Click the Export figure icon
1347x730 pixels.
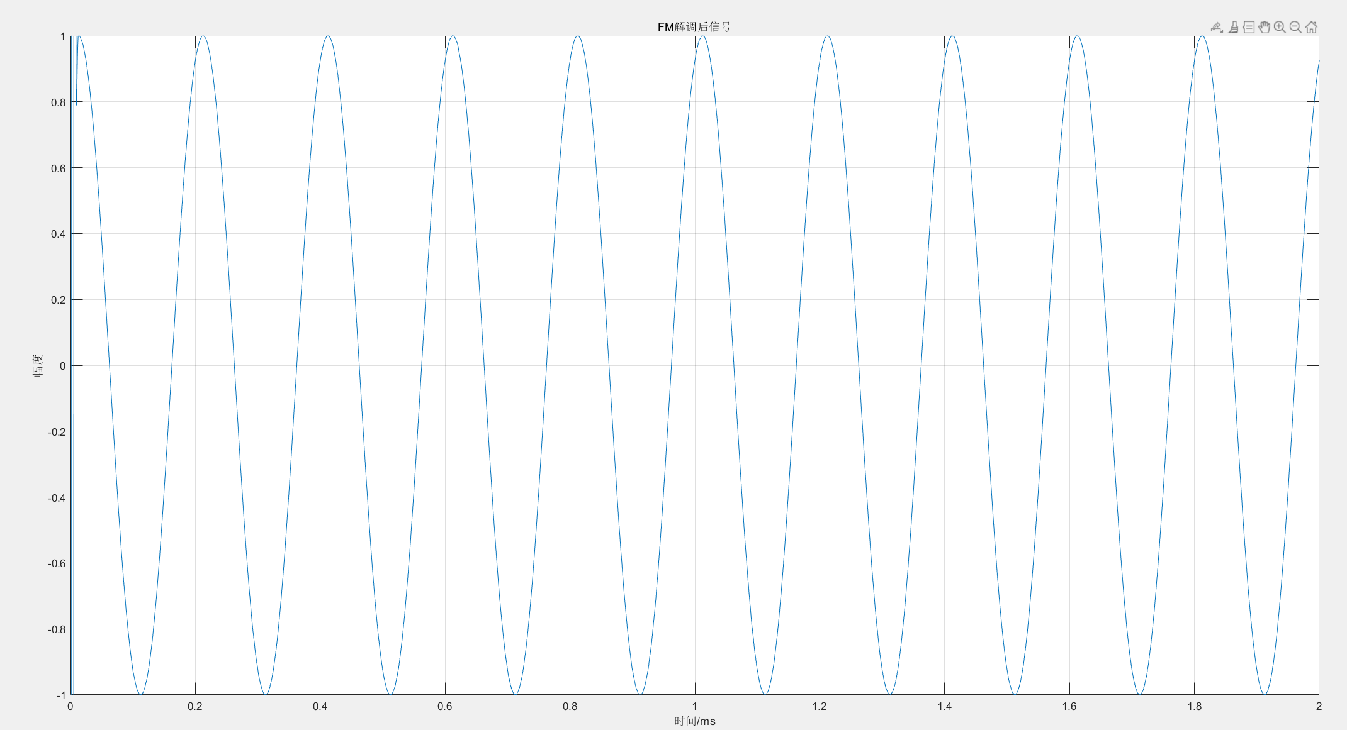pyautogui.click(x=1215, y=27)
